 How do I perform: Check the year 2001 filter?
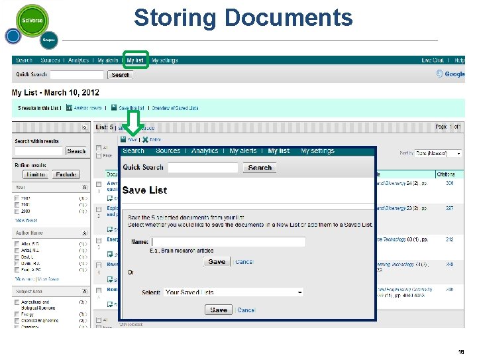[17, 205]
